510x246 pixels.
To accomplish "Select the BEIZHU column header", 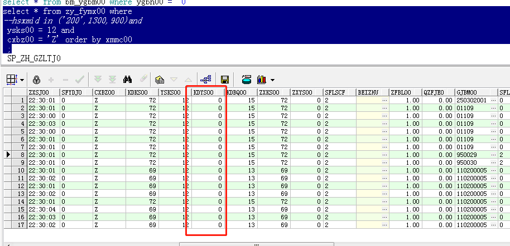I will (373, 92).
